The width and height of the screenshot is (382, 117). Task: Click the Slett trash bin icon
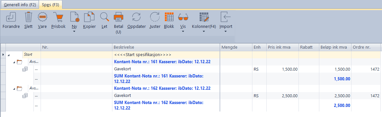29,17
